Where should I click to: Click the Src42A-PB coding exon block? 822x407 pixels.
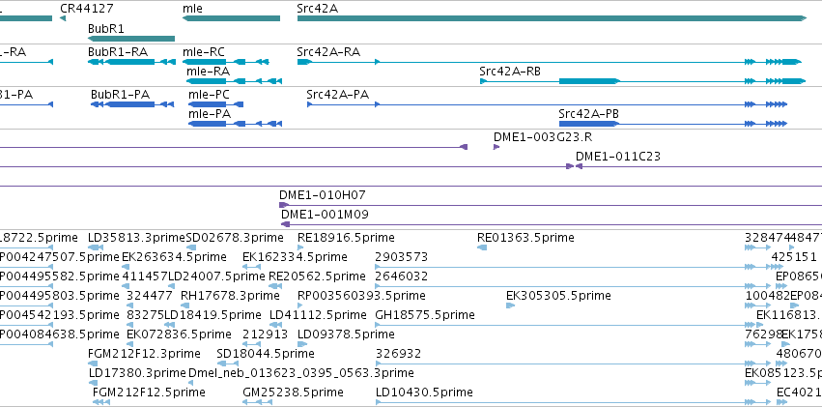(589, 123)
